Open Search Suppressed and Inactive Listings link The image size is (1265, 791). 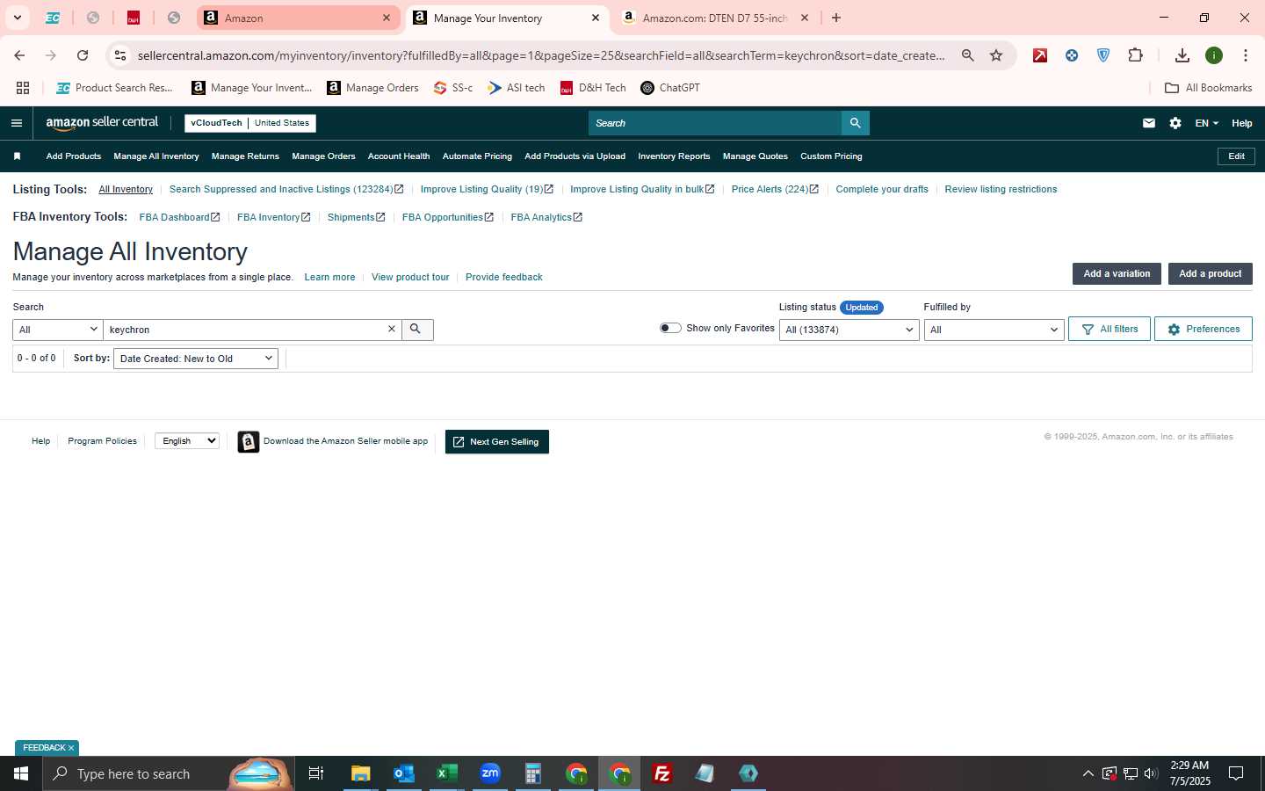(x=286, y=189)
